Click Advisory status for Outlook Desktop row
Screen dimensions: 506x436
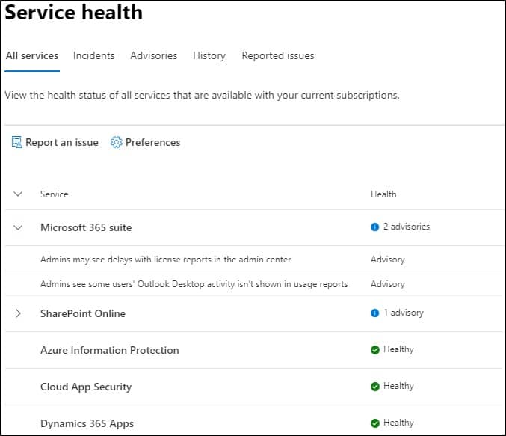[x=388, y=284]
